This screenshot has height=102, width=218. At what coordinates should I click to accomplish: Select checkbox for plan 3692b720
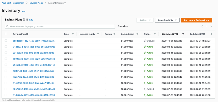tap(6, 59)
